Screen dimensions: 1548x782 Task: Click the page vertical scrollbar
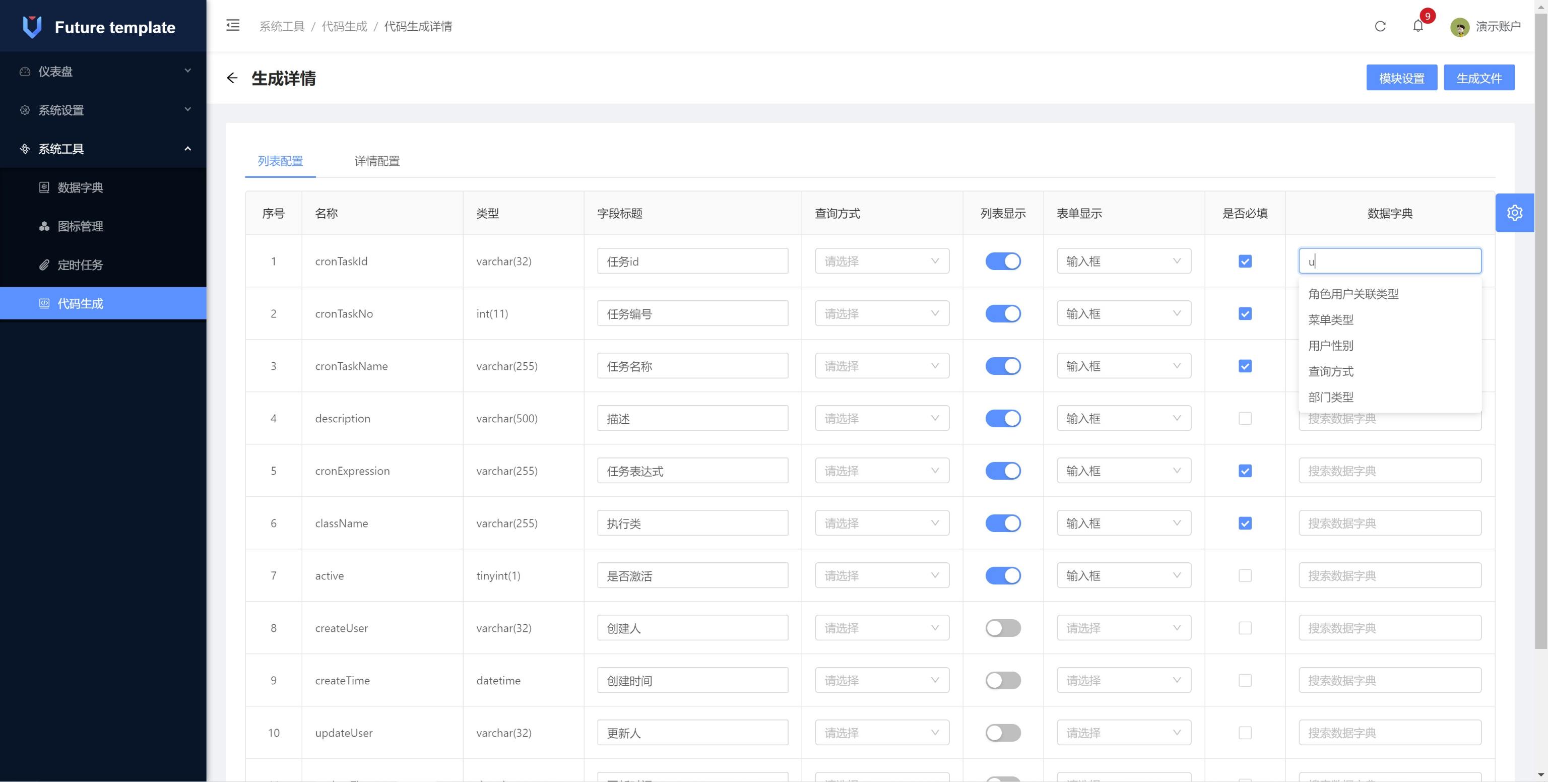pos(1541,331)
